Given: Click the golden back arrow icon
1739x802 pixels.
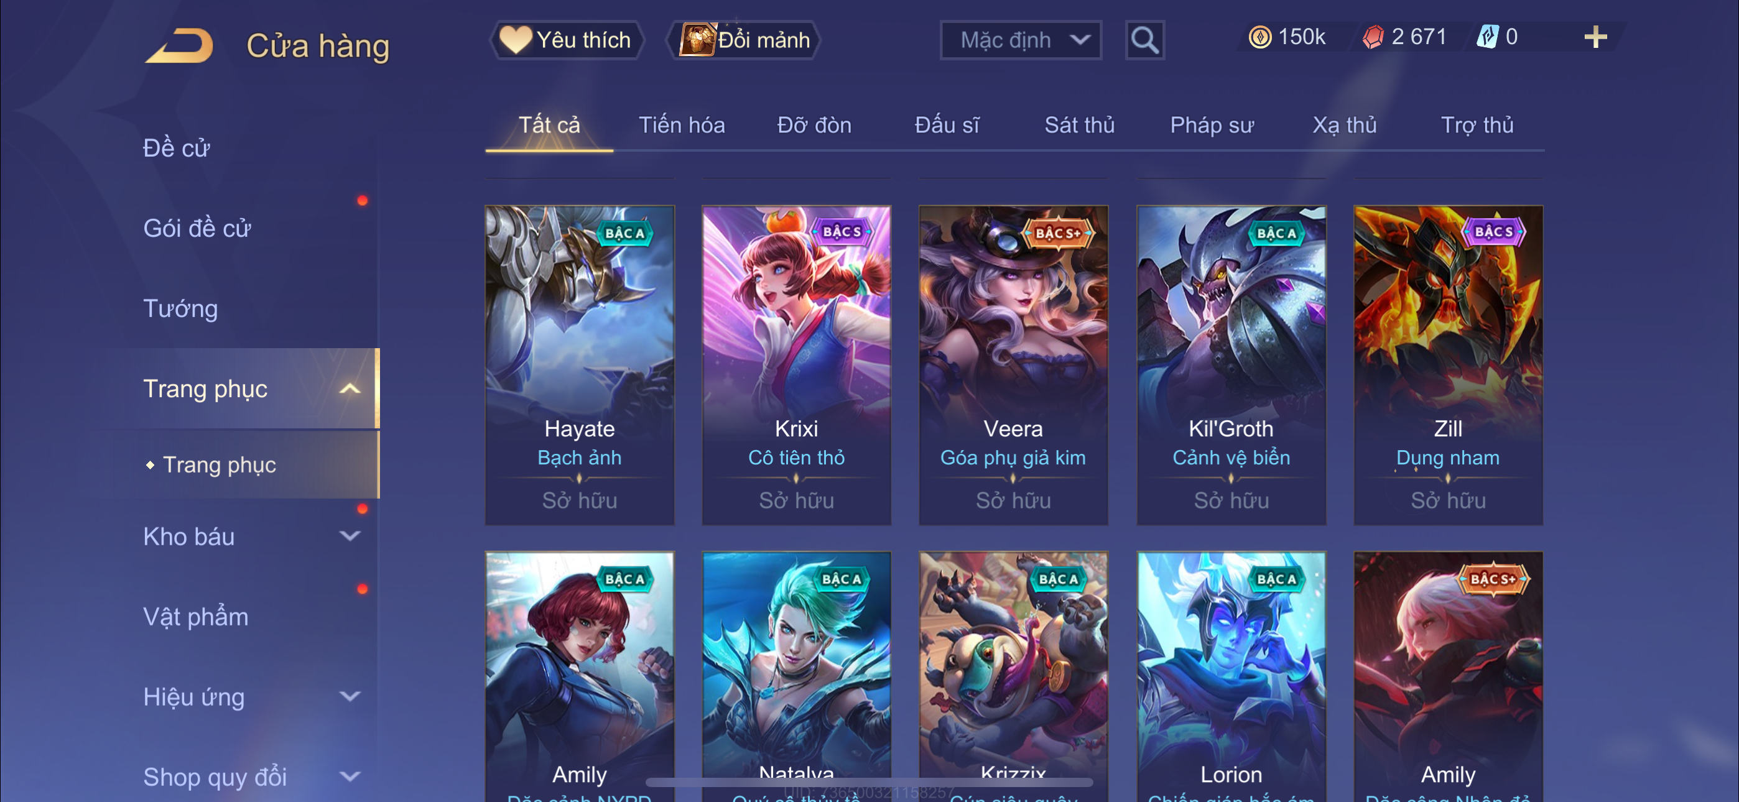Looking at the screenshot, I should pos(180,45).
